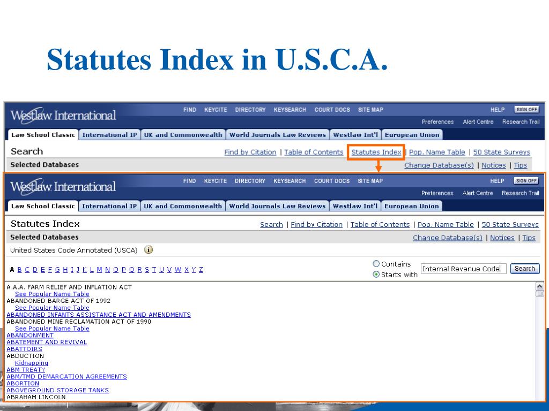Viewport: 549px width, 411px height.
Task: Open Preferences in lower window
Action: (437, 193)
